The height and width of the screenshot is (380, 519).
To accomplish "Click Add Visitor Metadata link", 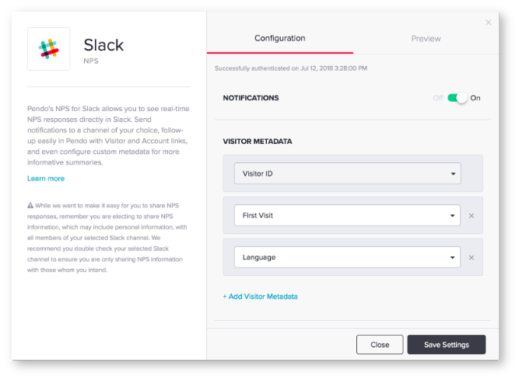I will [x=260, y=296].
